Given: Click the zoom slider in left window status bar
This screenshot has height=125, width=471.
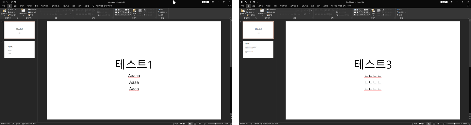Looking at the screenshot, I should [x=215, y=123].
